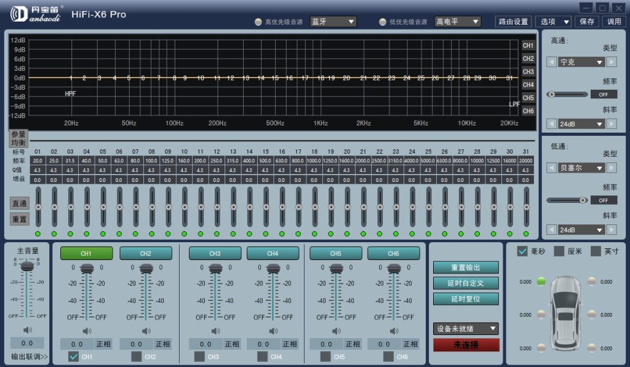Open 高通 斜率 24dB dropdown
The image size is (630, 367).
(581, 124)
